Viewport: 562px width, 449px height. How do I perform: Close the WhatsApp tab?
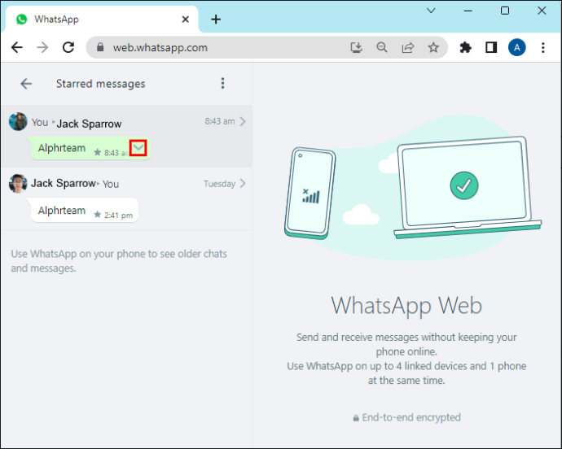186,20
